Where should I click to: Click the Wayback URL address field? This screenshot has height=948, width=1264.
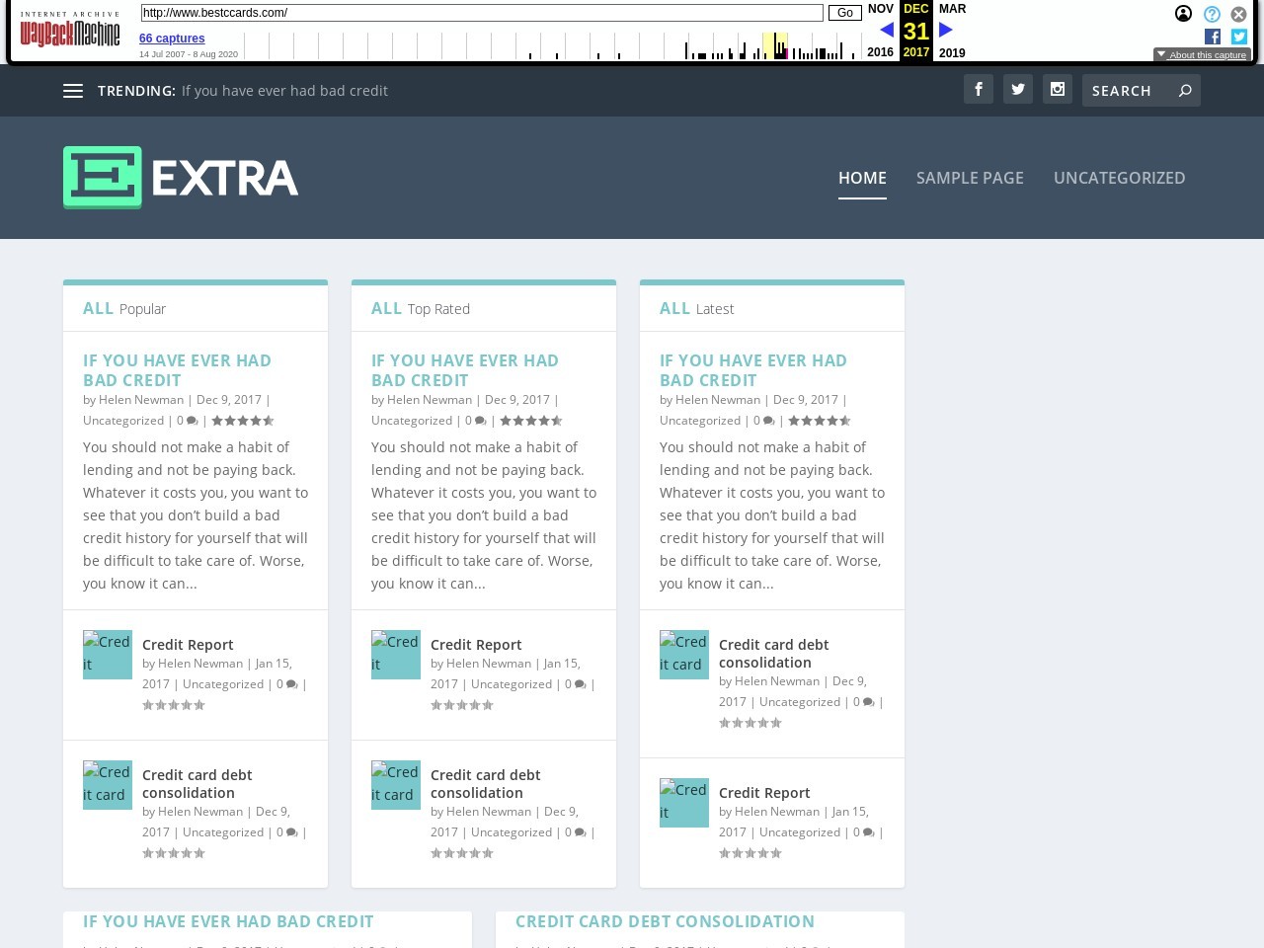[x=481, y=13]
